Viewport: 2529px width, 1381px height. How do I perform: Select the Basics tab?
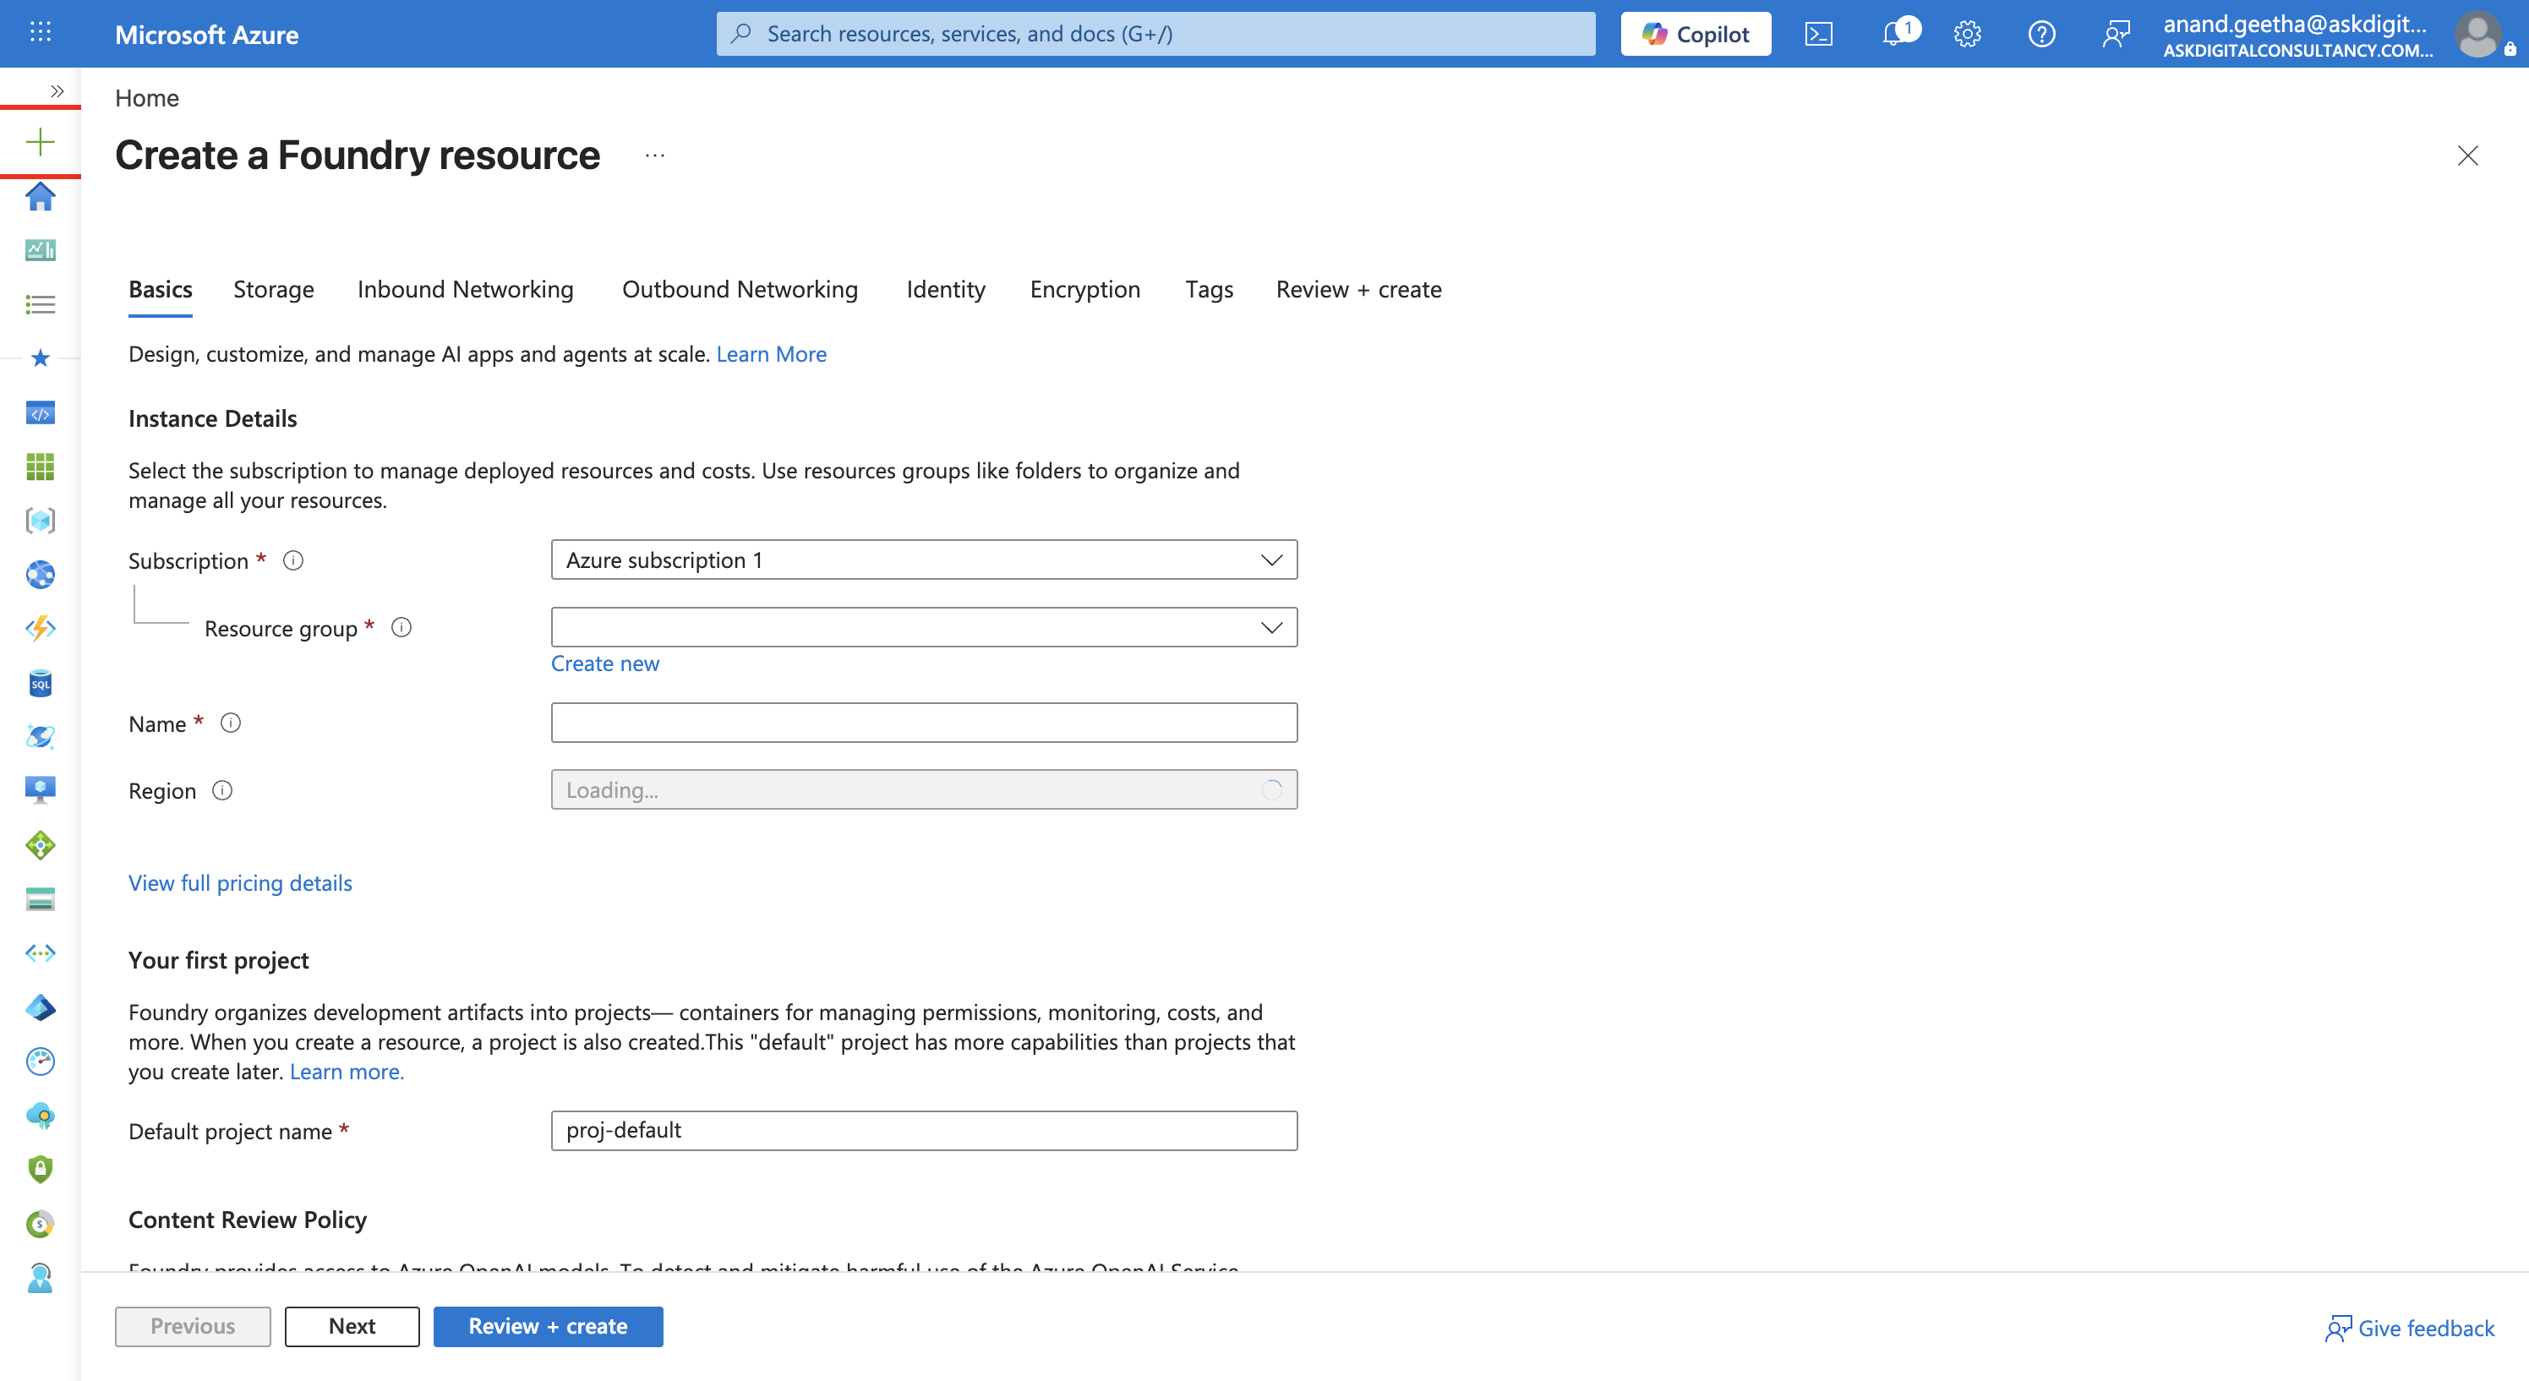point(160,290)
